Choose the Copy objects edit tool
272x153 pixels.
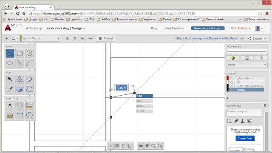pyautogui.click(x=20, y=89)
